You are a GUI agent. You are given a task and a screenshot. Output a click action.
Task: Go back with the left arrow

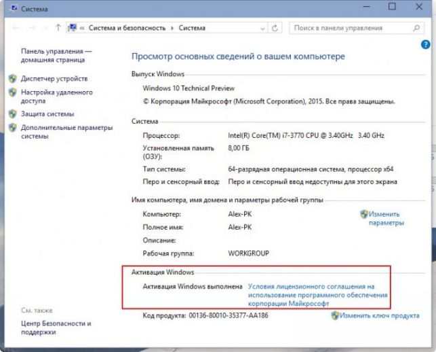[16, 28]
